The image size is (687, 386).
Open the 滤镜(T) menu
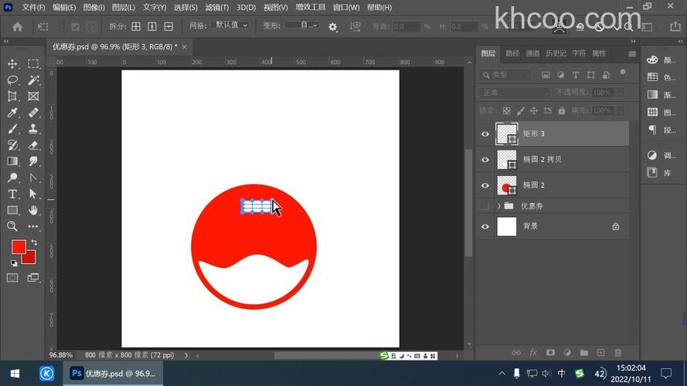tap(216, 8)
